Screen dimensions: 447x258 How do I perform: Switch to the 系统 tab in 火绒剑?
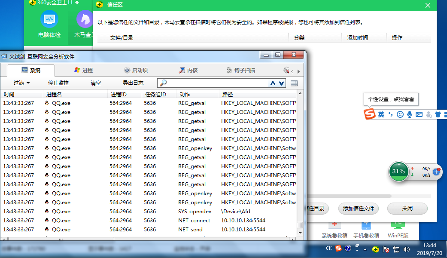[31, 70]
